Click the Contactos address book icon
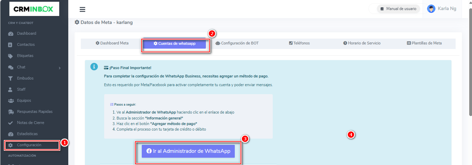This screenshot has height=165, width=472. coord(10,45)
